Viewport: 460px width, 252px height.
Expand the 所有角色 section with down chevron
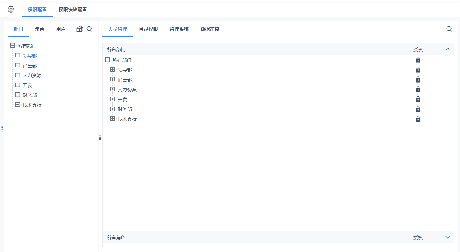(447, 237)
